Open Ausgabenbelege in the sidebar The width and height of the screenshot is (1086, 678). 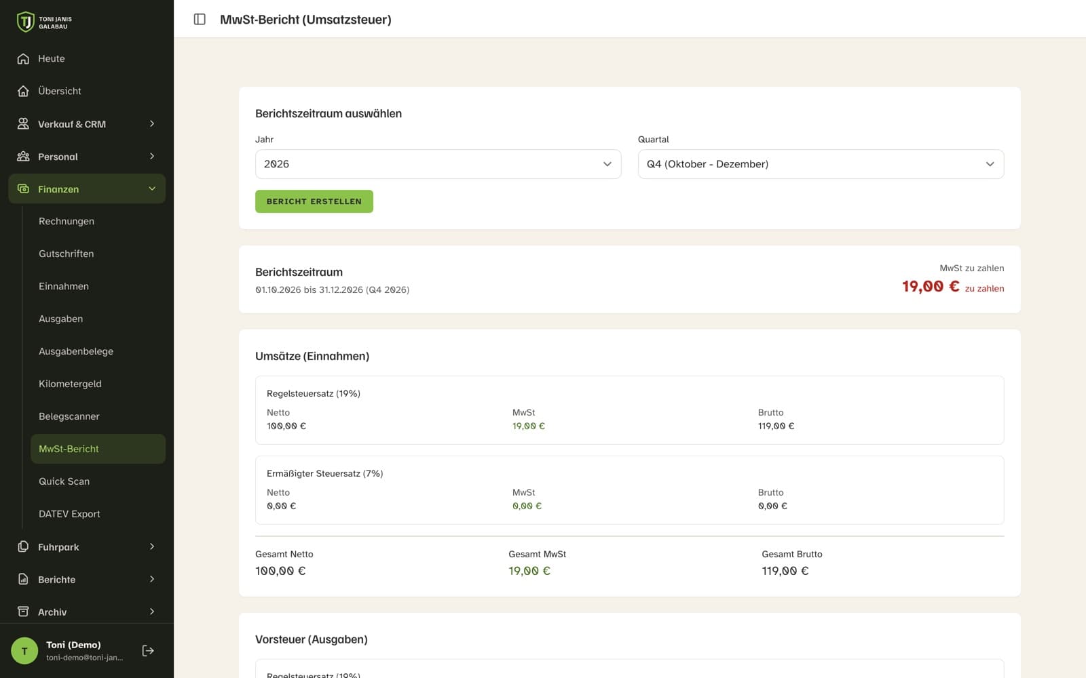pos(98,351)
